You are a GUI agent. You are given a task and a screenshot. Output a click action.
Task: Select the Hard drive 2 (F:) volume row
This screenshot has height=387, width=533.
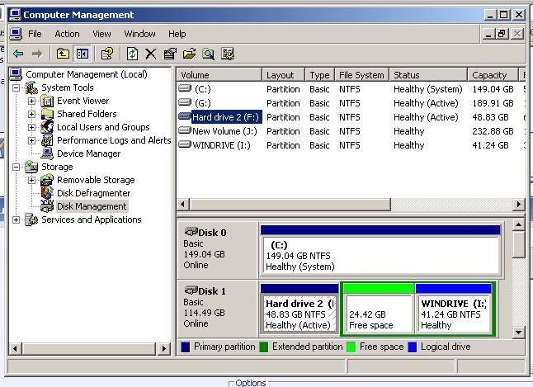click(x=350, y=117)
